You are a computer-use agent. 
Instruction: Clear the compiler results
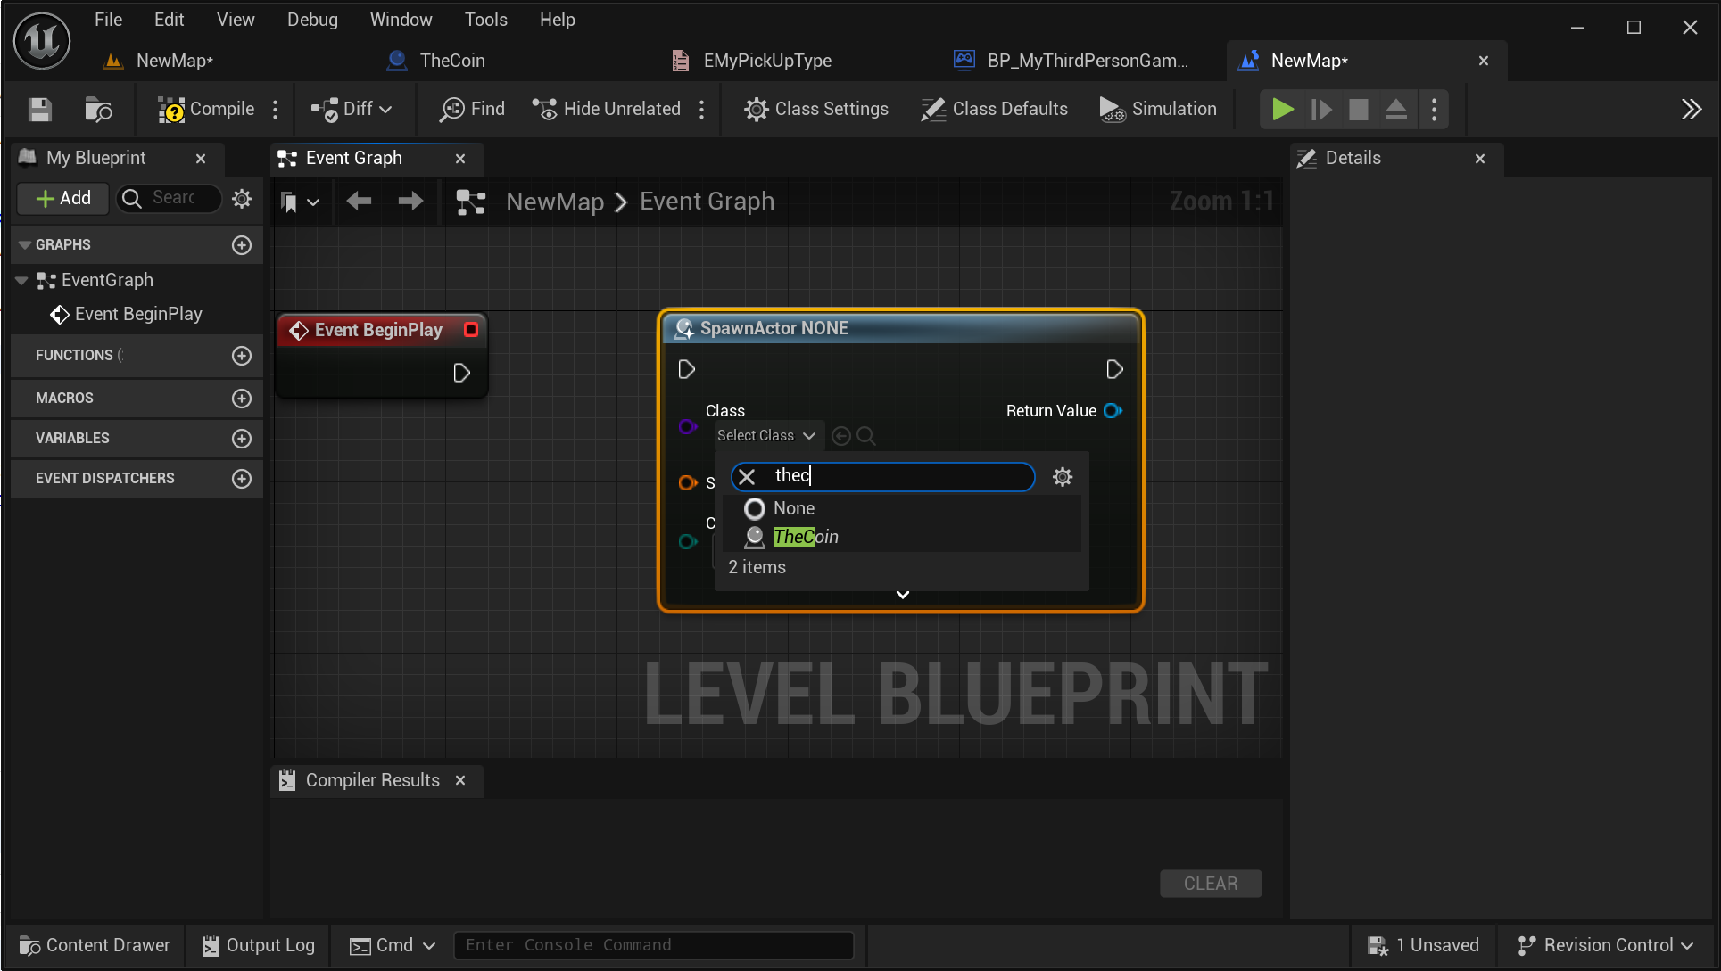pos(1210,884)
